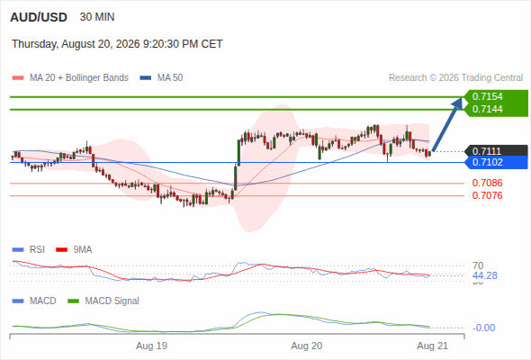Open the Trading Central research credit text
The height and width of the screenshot is (360, 531).
click(455, 78)
